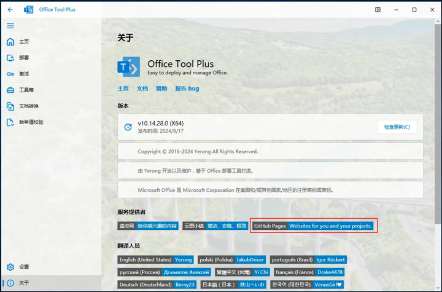The height and width of the screenshot is (292, 442).
Task: Open the hamburger navigation menu
Action: click(x=10, y=26)
